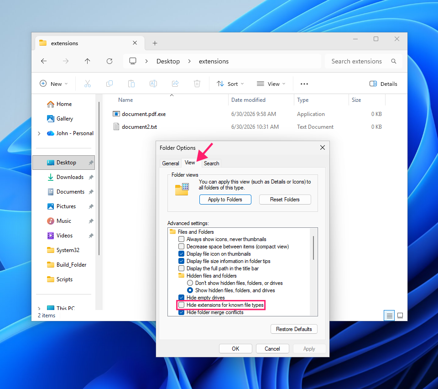The height and width of the screenshot is (389, 438).
Task: Add a new File Explorer tab
Action: (x=155, y=43)
